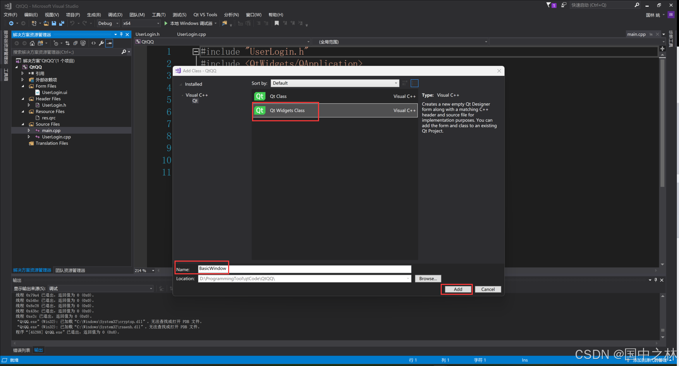Screen dimensions: 679x366
Task: Switch to small icons view in dialog
Action: point(405,83)
